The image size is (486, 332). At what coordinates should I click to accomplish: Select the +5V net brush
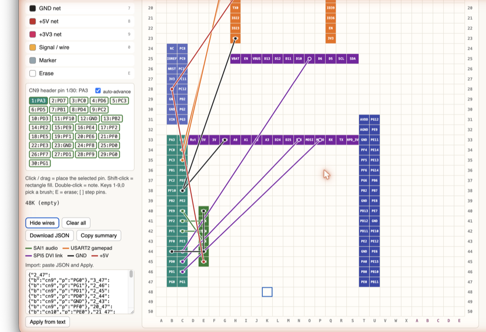80,21
